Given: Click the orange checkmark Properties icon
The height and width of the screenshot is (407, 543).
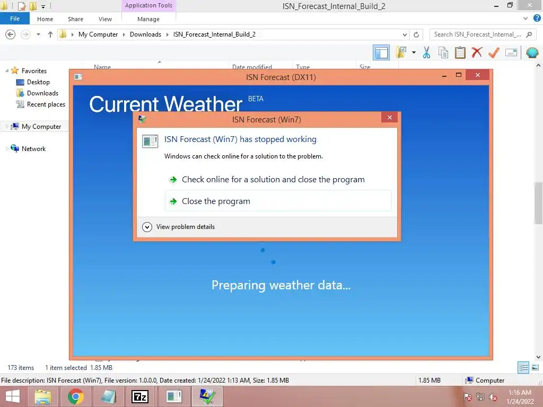Looking at the screenshot, I should point(494,52).
